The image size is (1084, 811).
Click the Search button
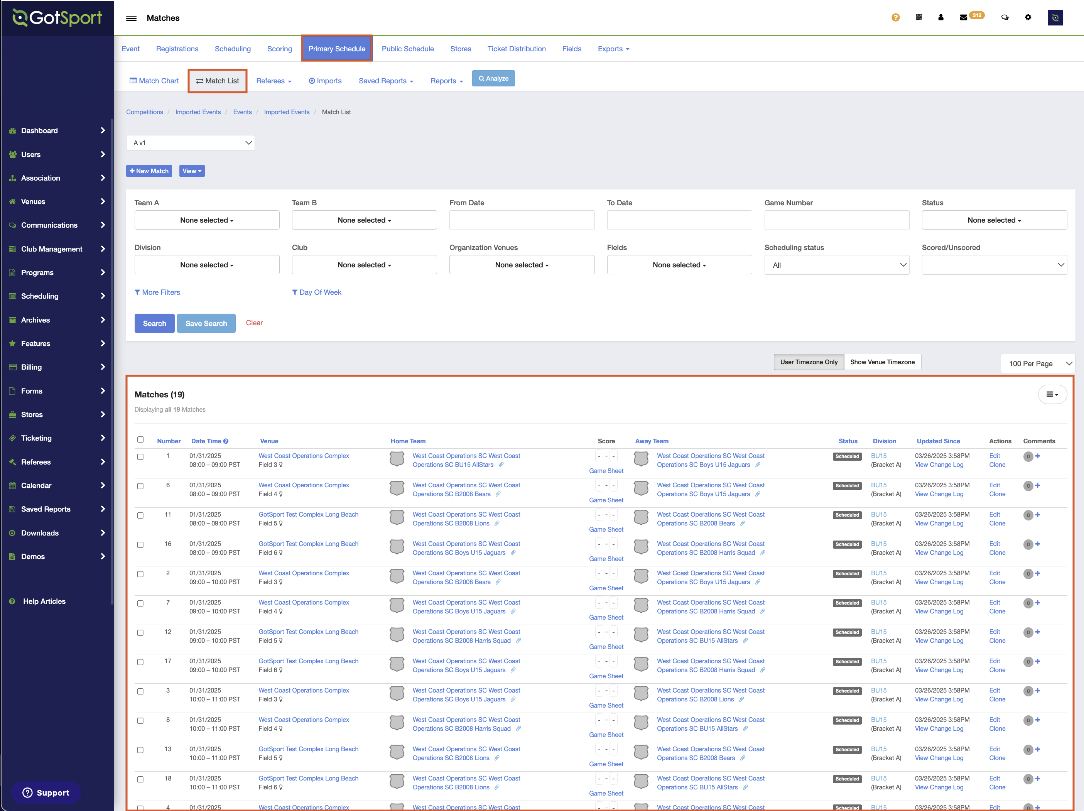(154, 323)
